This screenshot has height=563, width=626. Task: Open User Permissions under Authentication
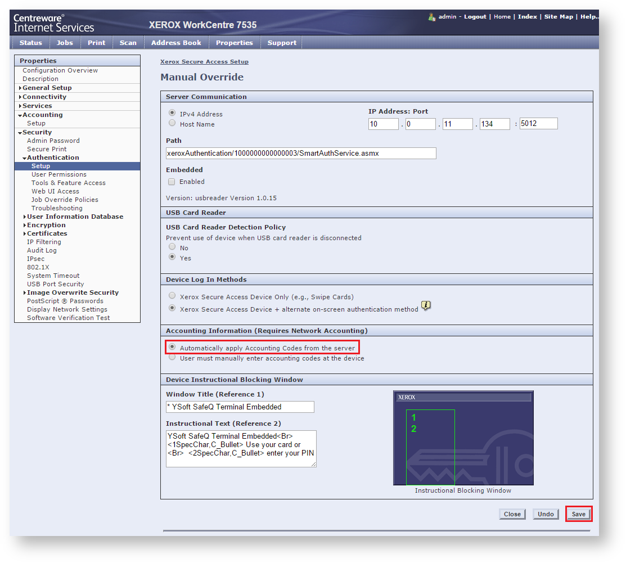pos(58,174)
